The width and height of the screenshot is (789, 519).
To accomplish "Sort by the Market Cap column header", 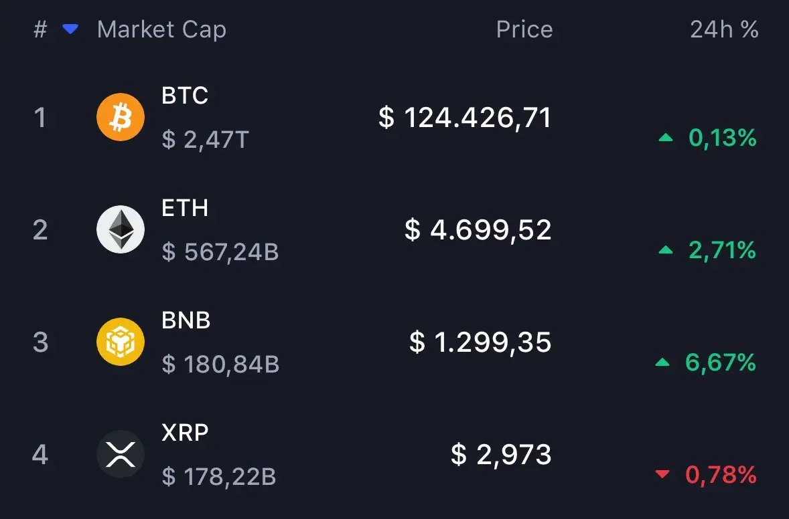I will tap(161, 29).
